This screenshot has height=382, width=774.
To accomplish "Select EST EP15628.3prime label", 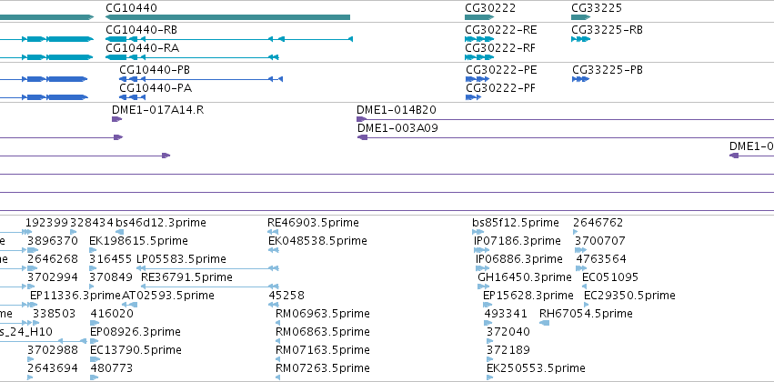I will (x=528, y=295).
